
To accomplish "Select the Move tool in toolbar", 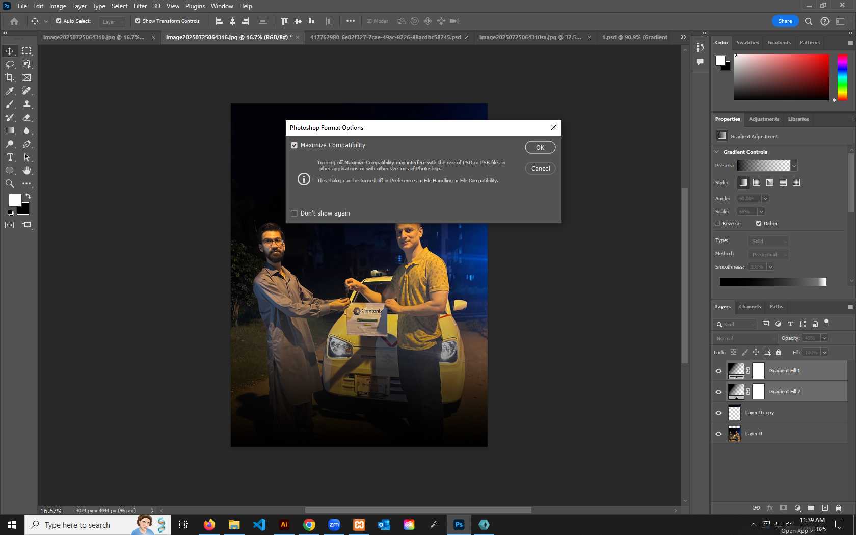I will [10, 51].
